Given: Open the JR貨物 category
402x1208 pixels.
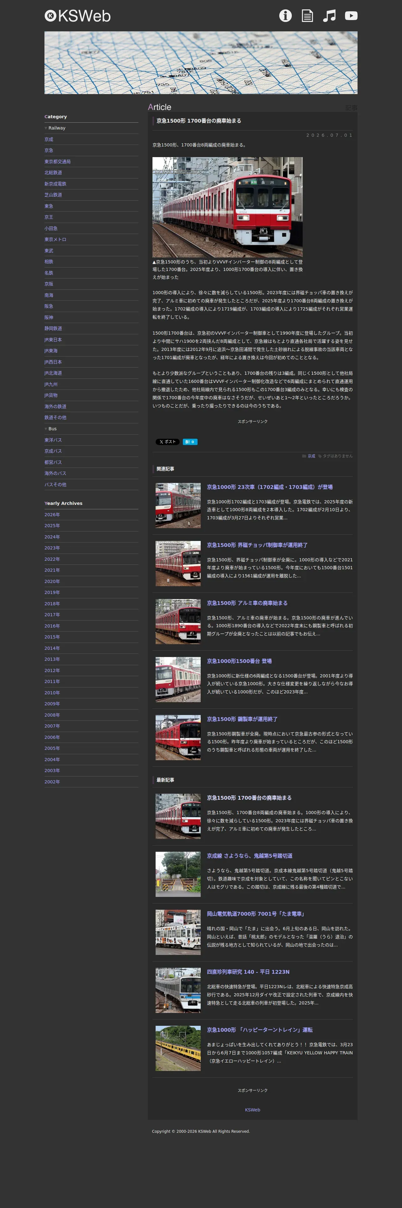Looking at the screenshot, I should coord(51,395).
